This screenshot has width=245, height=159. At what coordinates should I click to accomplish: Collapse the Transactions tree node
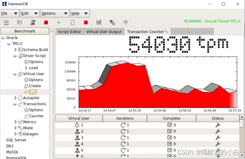pos(15,104)
